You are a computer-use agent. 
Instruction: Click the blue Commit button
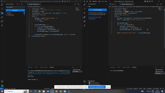tap(14, 10)
